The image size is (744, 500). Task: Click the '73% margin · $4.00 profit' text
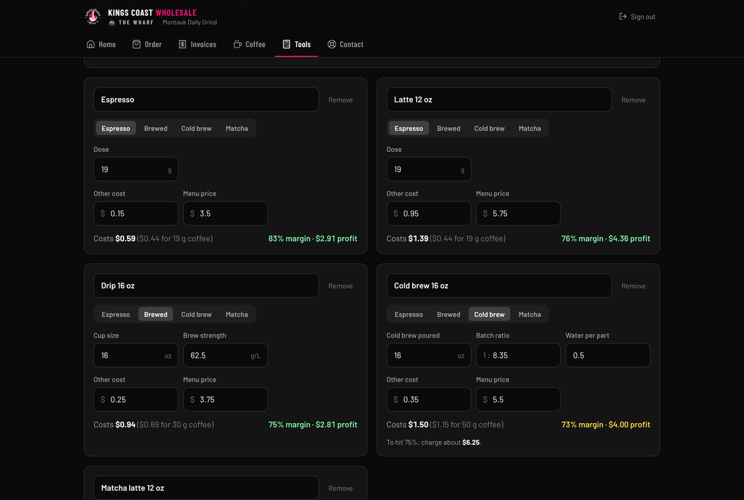[606, 424]
